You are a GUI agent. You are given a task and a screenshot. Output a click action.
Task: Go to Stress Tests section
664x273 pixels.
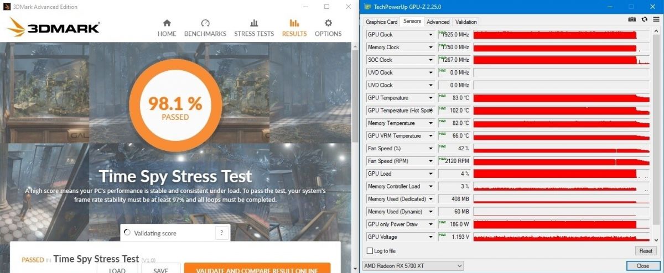[x=254, y=28]
